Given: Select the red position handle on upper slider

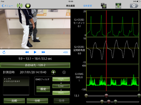Looking at the screenshot, I should (x=106, y=96).
